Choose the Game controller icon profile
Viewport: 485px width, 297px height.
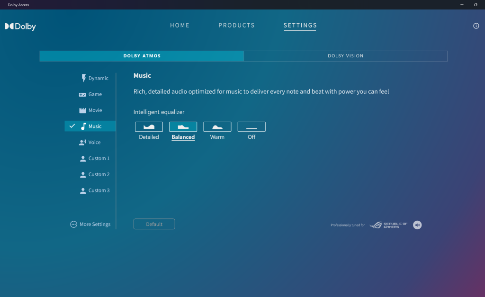point(82,94)
